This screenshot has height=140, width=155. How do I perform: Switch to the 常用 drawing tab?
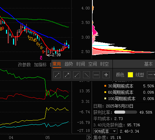(57, 64)
